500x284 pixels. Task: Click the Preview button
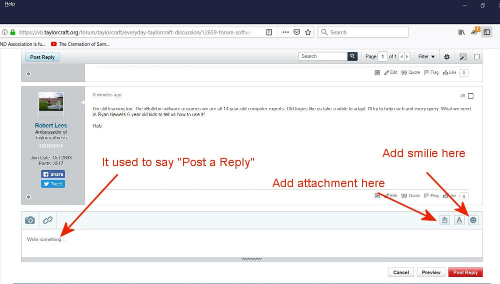(x=430, y=273)
